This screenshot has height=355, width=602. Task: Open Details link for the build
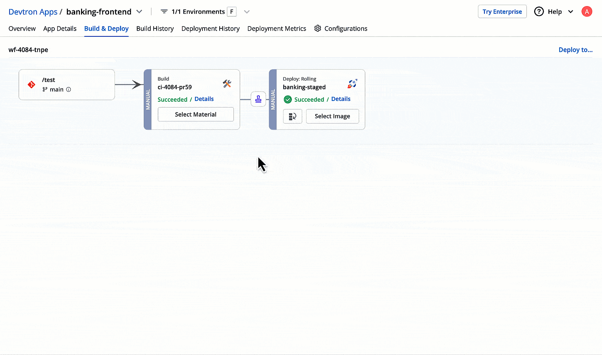tap(204, 99)
